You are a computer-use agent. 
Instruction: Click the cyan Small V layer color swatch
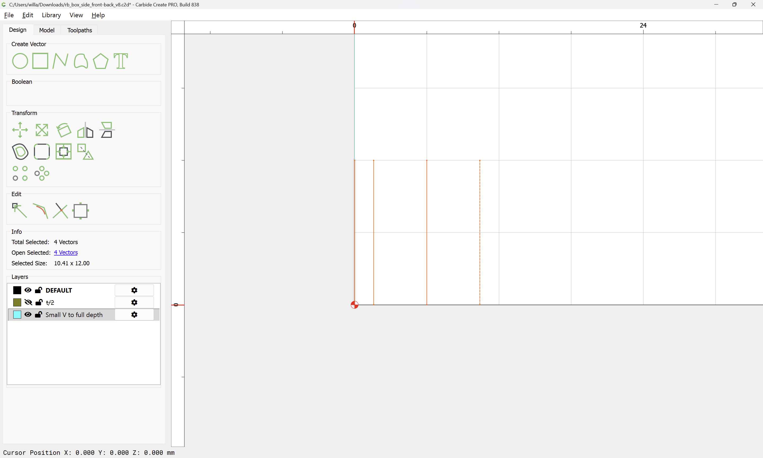(x=17, y=315)
